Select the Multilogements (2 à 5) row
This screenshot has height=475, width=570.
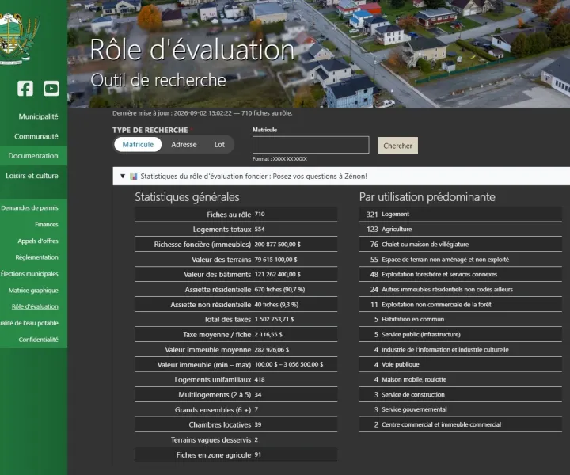pos(236,395)
